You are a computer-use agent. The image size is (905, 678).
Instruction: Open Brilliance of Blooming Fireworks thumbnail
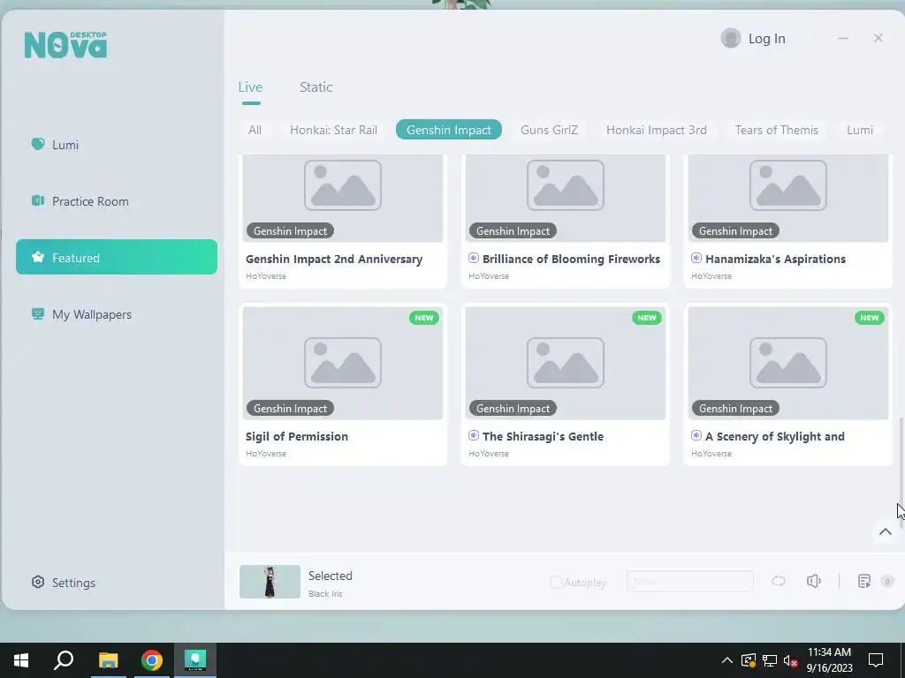566,198
